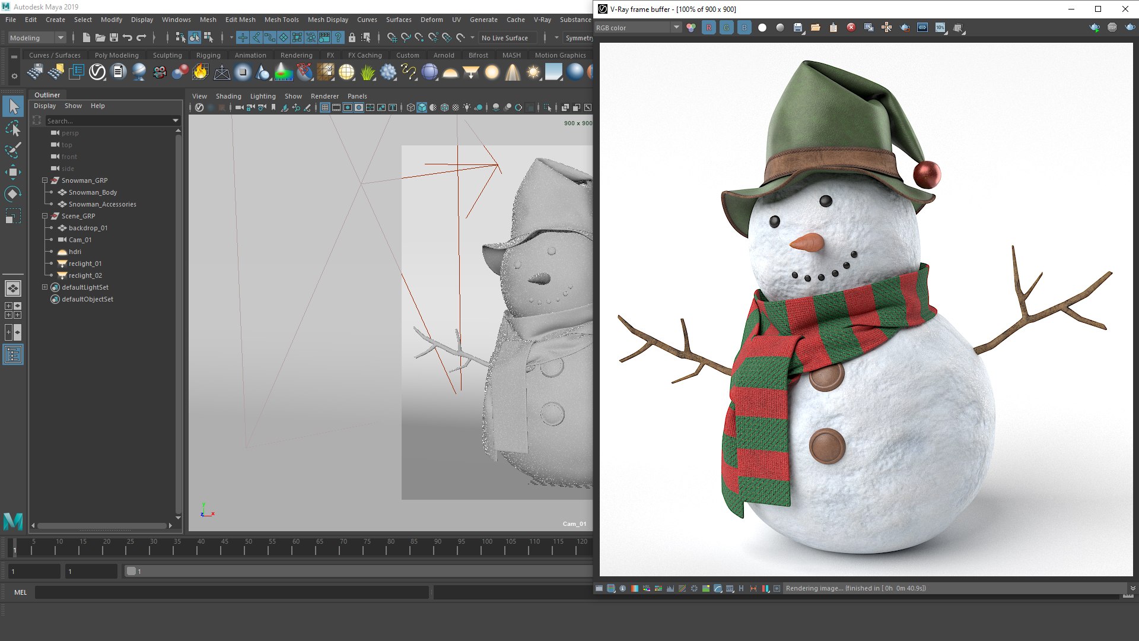
Task: Click the V-Ray logo shelf icon
Action: pyautogui.click(x=97, y=72)
